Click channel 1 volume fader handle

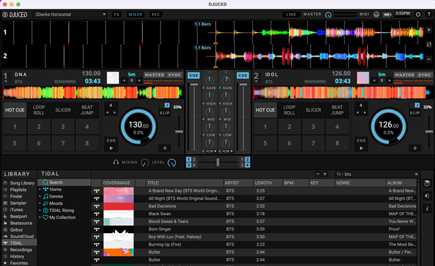pyautogui.click(x=194, y=84)
